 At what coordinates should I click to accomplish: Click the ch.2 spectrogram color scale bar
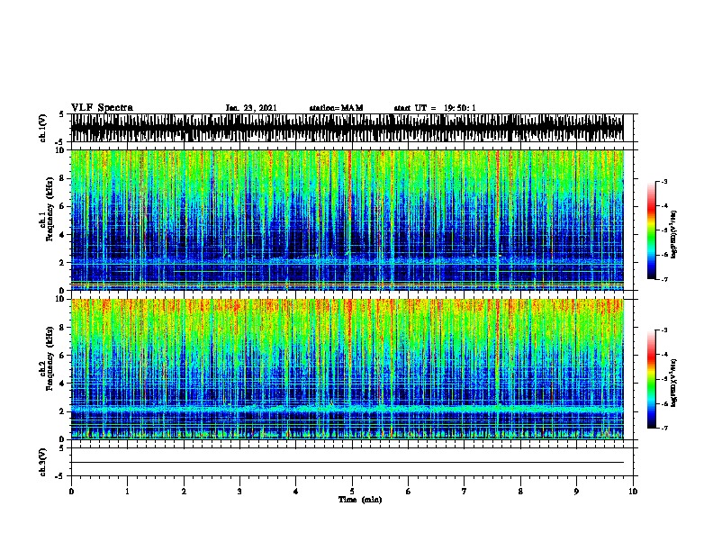tap(652, 379)
